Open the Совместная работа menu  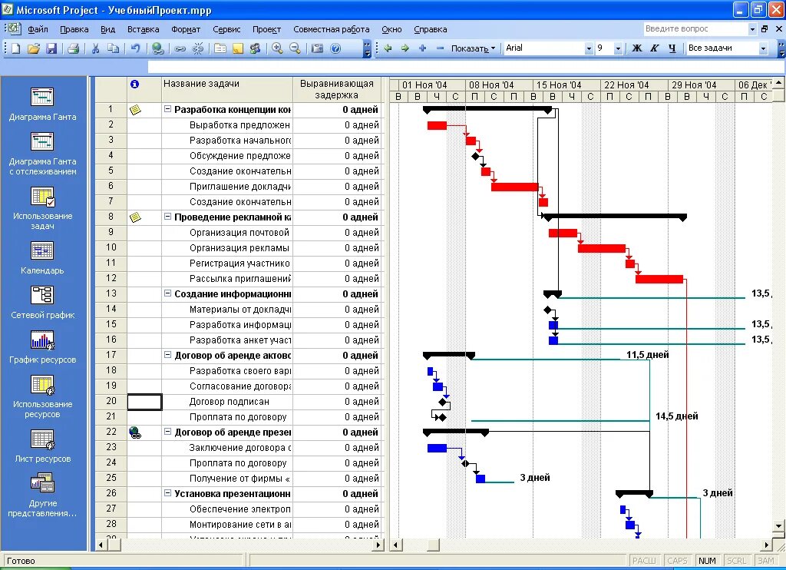[332, 29]
